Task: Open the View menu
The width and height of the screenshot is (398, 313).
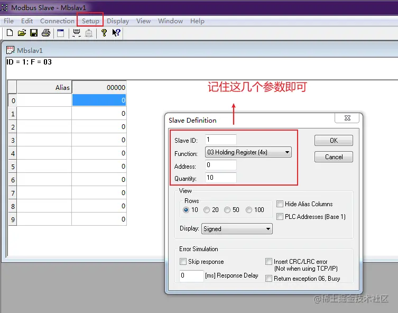Action: [143, 21]
